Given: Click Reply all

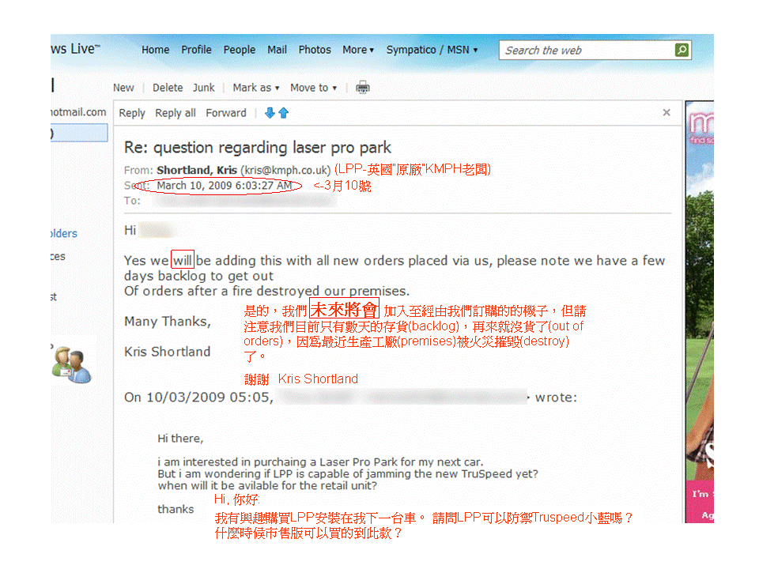Looking at the screenshot, I should tap(176, 113).
